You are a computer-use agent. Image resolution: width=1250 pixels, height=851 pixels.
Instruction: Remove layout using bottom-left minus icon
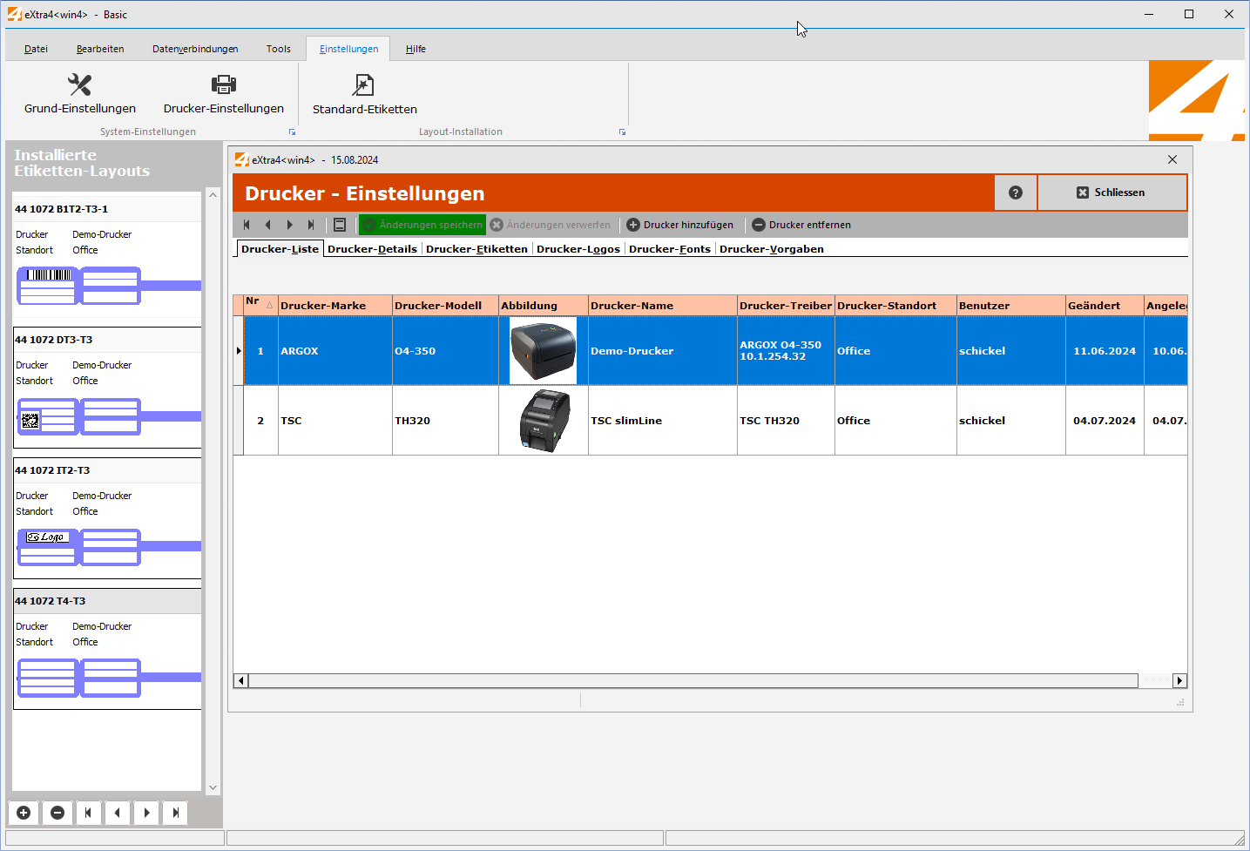click(57, 813)
